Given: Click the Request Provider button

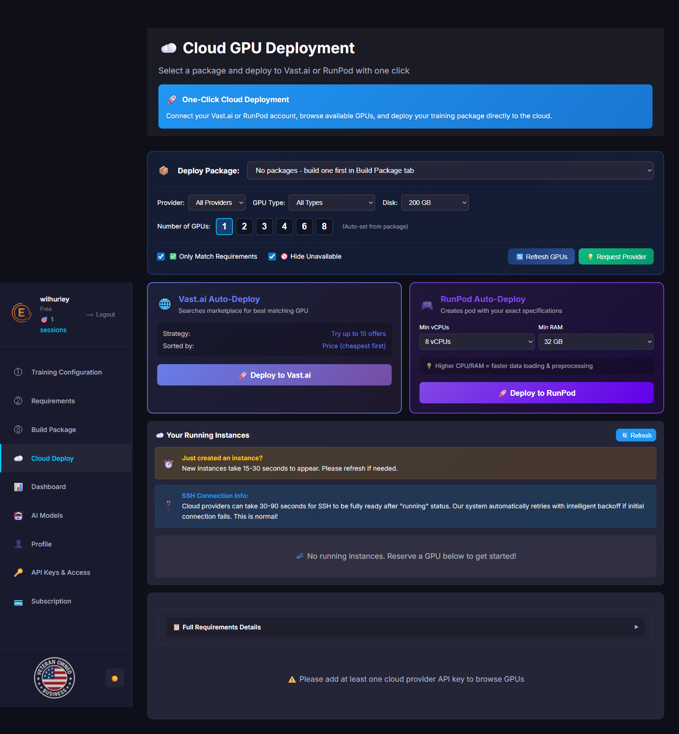Looking at the screenshot, I should point(616,257).
